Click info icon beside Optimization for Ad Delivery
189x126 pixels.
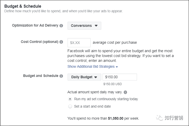(x=61, y=26)
